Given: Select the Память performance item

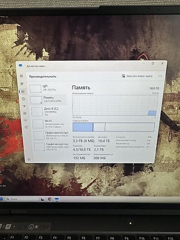Looking at the screenshot, I should tap(48, 100).
